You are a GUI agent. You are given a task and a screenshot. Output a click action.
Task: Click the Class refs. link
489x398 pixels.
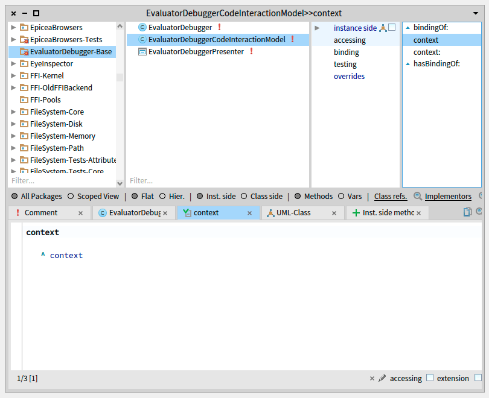391,196
